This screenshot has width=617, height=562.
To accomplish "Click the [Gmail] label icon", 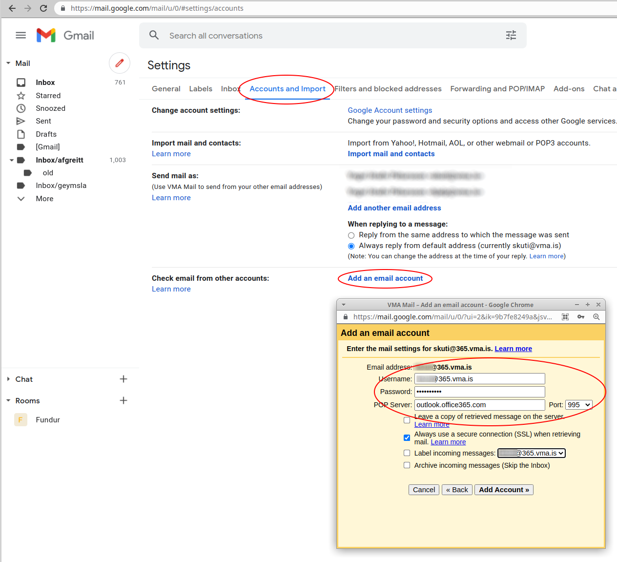I will click(x=21, y=147).
